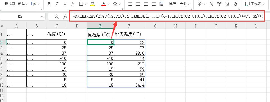
Task: Open the 粘贴 paste dropdown arrow
Action: click(27, 4)
